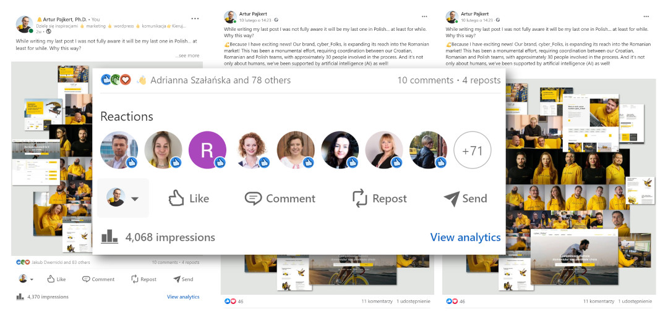
Task: Open the large 'View analytics' link
Action: click(x=465, y=237)
